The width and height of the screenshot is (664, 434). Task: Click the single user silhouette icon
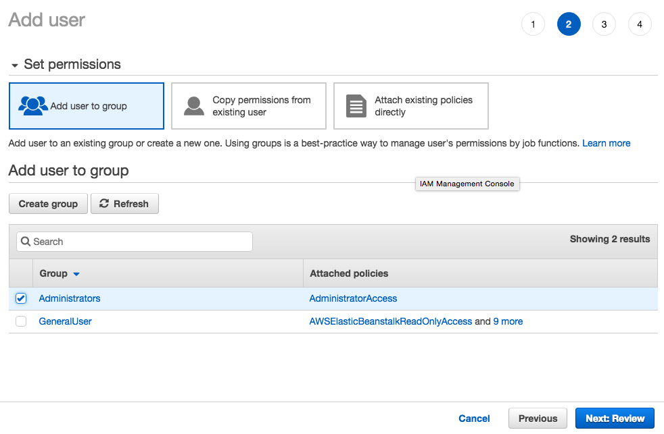coord(194,106)
